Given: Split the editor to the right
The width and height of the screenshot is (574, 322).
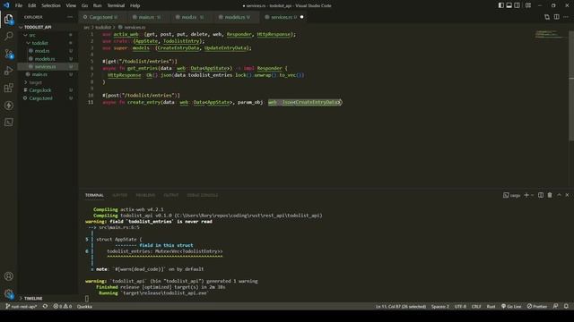Looking at the screenshot, I should point(556,17).
